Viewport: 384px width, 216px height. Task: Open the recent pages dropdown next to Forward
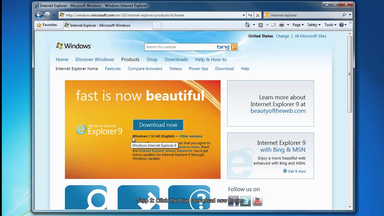tap(54, 15)
